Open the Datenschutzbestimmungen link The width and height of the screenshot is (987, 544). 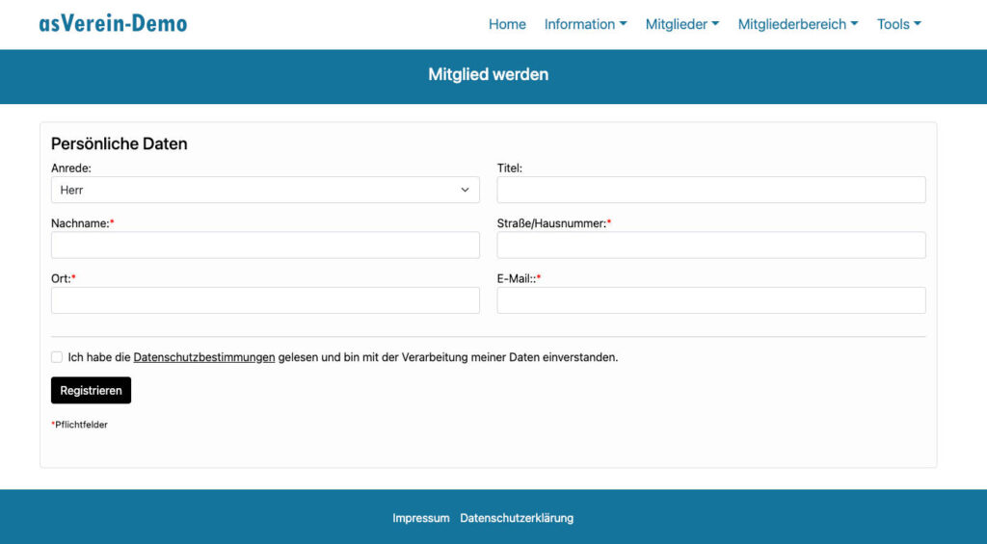(204, 357)
